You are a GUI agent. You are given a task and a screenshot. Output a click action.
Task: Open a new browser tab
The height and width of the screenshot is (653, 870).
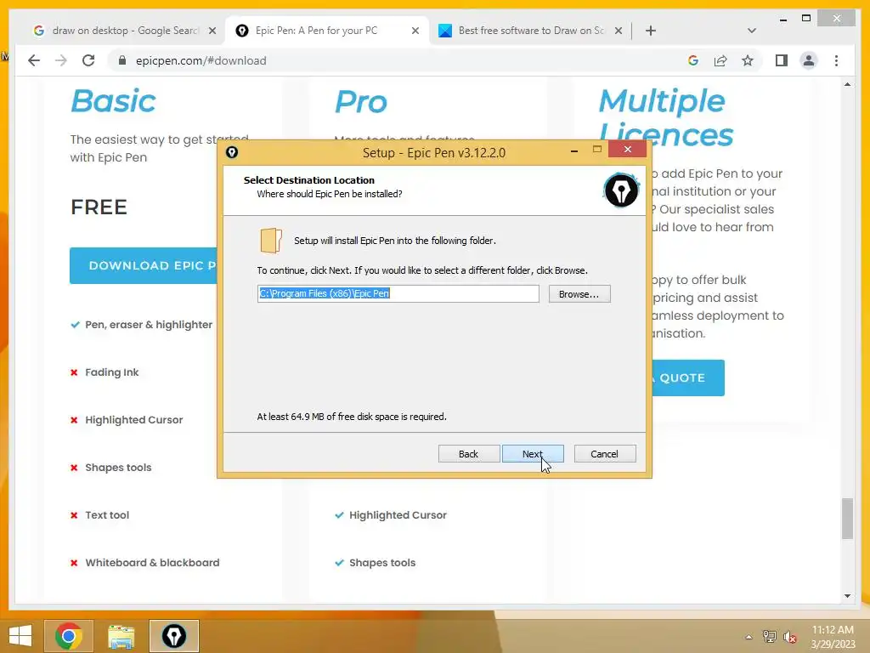point(651,31)
